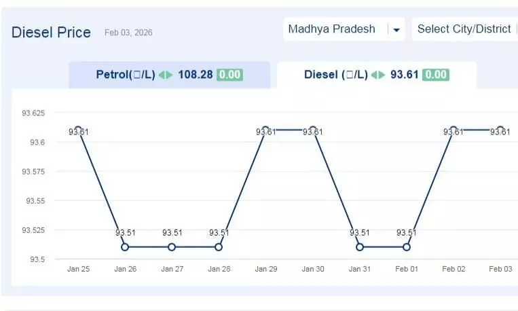Click the Jan 27 data point marker
The width and height of the screenshot is (518, 311).
[x=172, y=247]
